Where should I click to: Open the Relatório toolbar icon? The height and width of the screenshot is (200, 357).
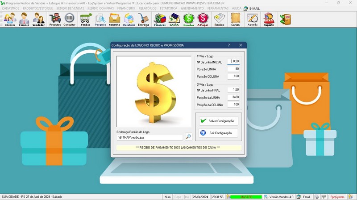(129, 20)
